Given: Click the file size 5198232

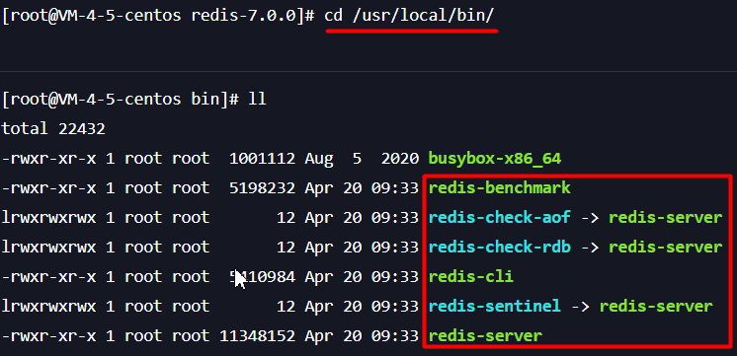Looking at the screenshot, I should [x=262, y=188].
